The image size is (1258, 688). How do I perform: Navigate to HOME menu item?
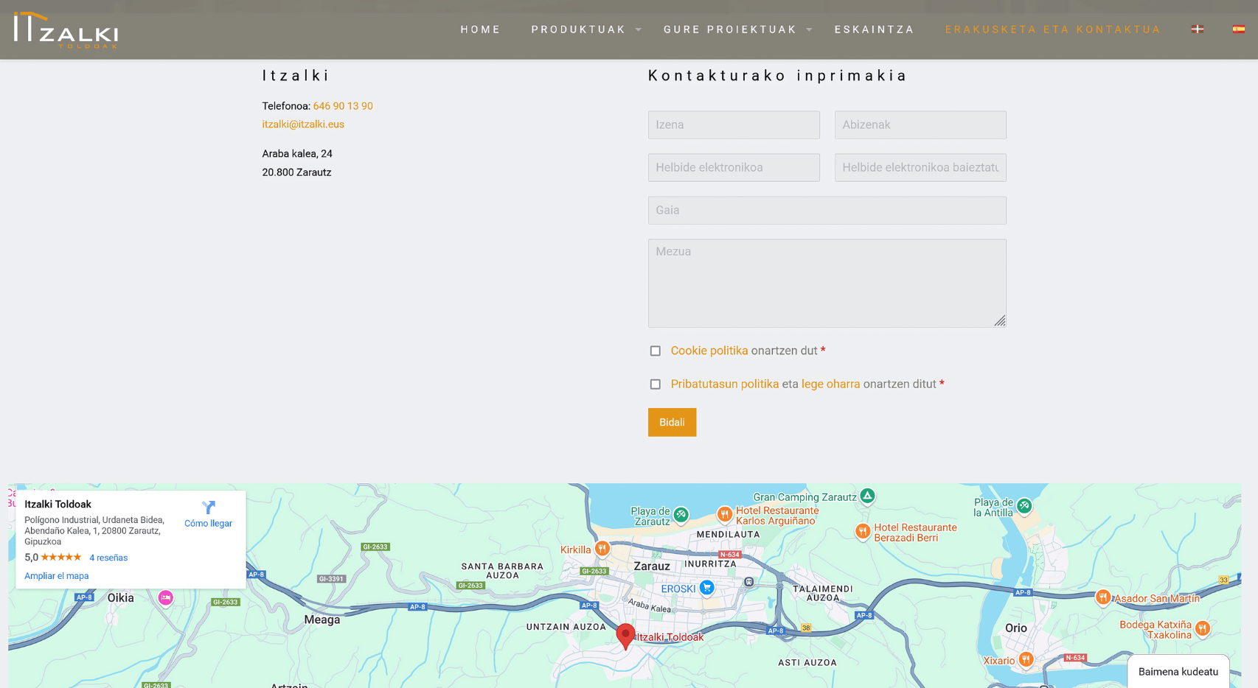(480, 29)
